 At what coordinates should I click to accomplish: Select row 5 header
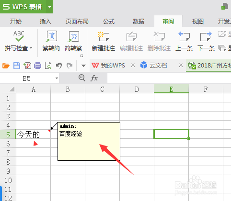point(8,134)
